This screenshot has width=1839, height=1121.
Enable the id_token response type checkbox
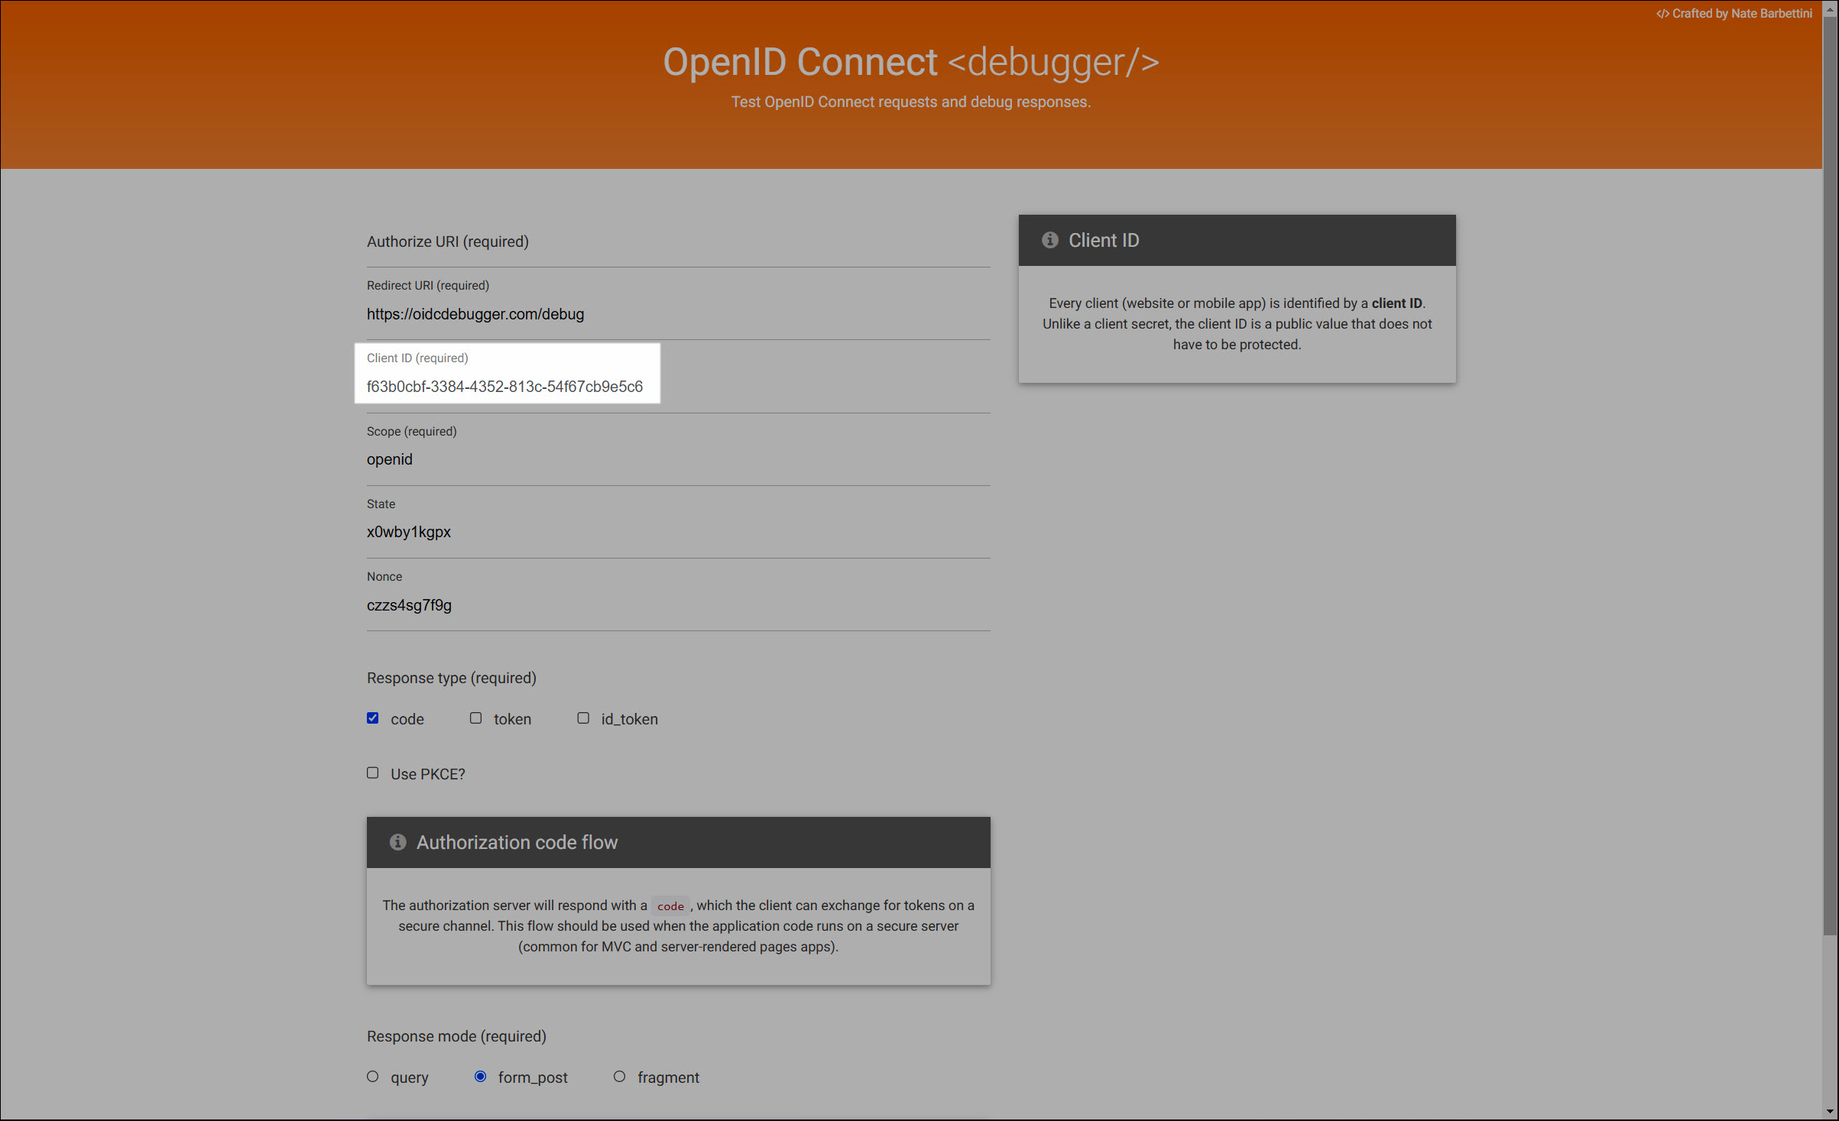tap(583, 718)
